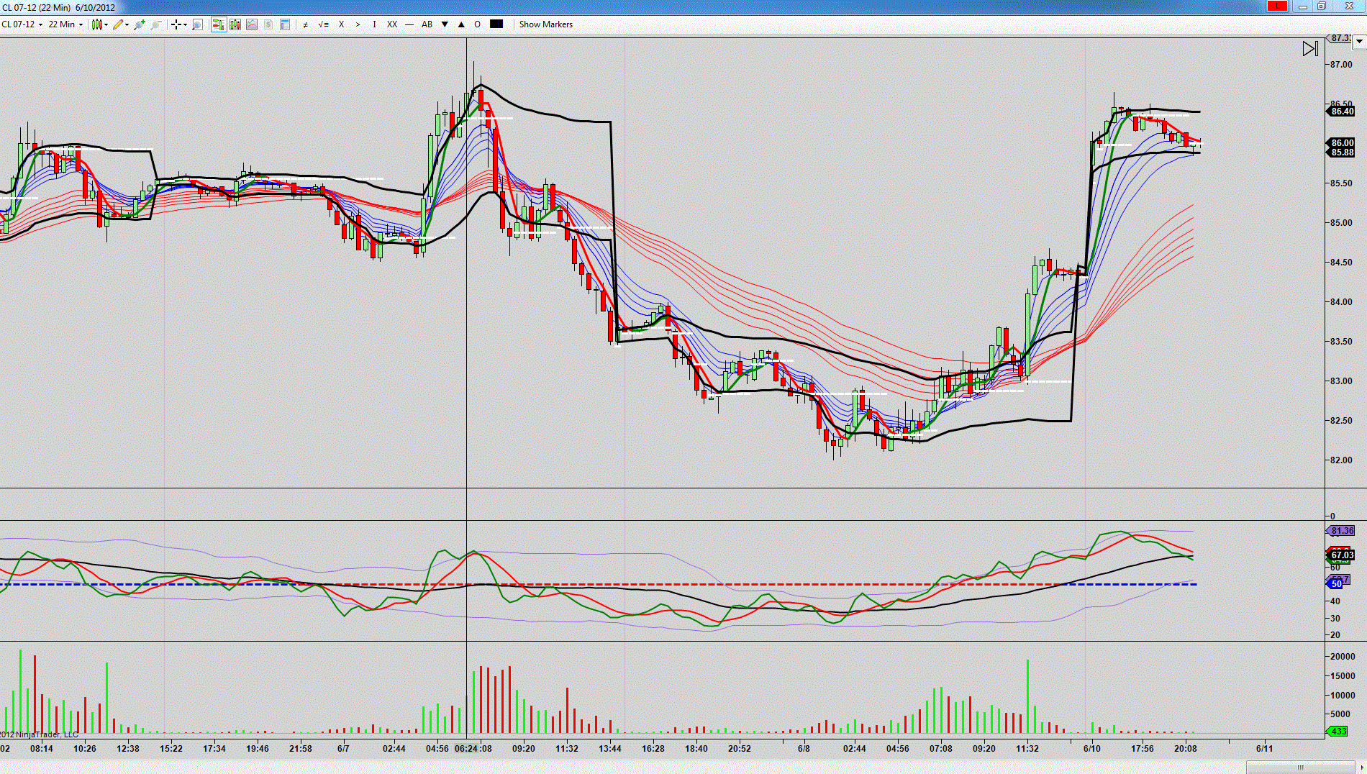Open the 22 Min interval dropdown

point(65,24)
